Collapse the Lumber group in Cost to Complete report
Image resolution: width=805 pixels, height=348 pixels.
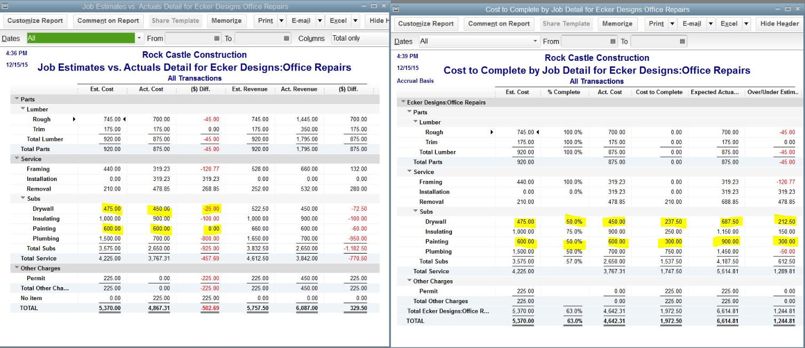click(x=416, y=122)
